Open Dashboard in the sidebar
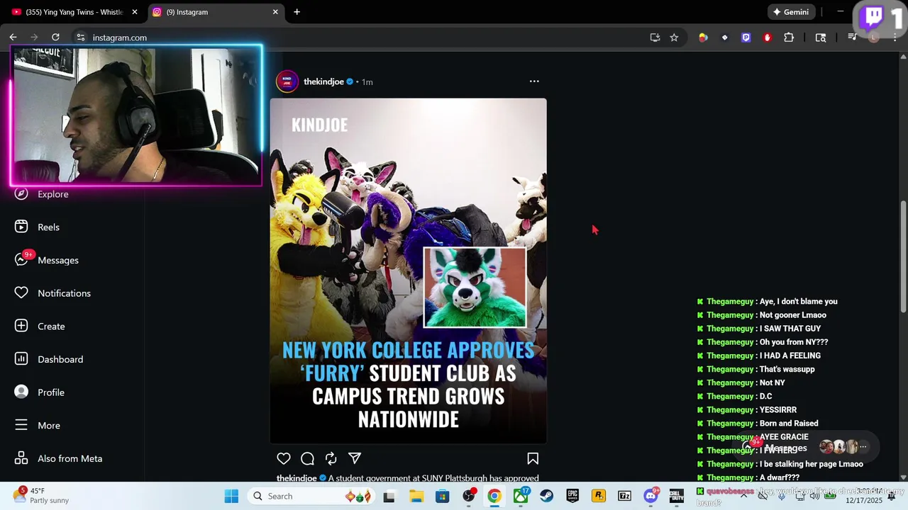Viewport: 908px width, 510px height. (x=60, y=359)
